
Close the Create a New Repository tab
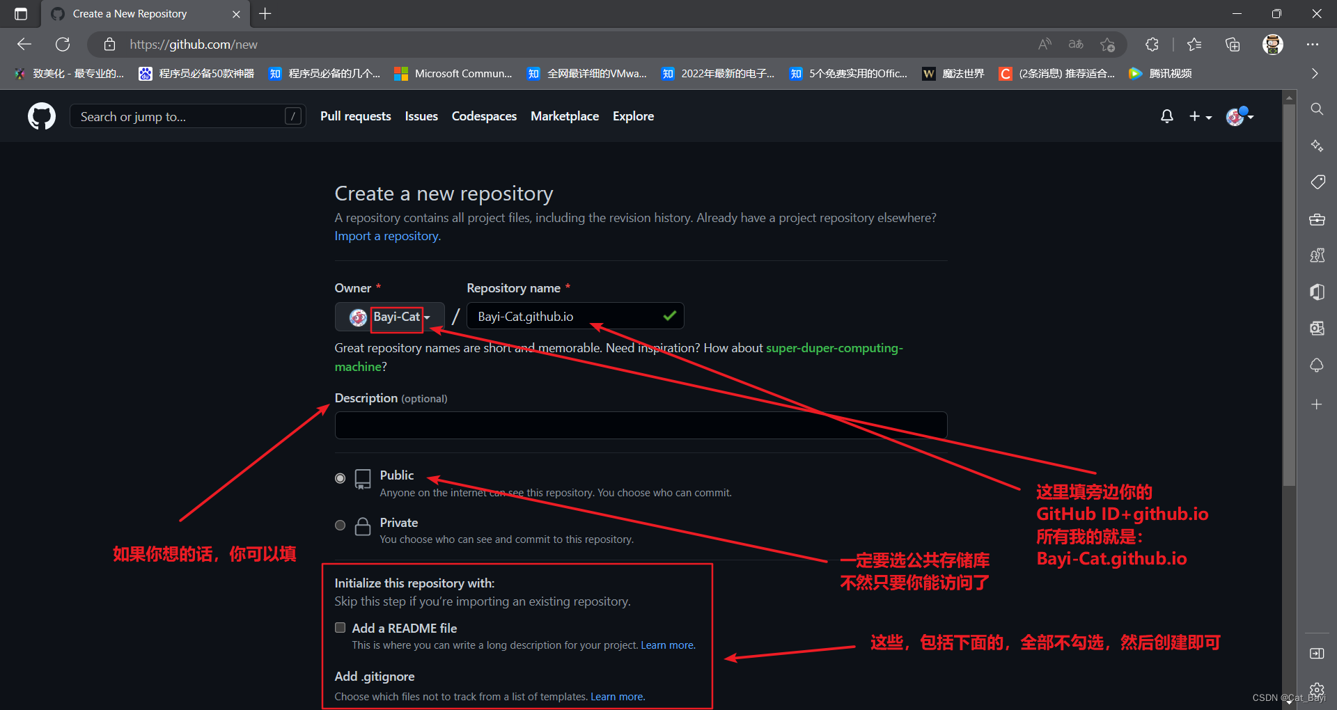coord(236,14)
